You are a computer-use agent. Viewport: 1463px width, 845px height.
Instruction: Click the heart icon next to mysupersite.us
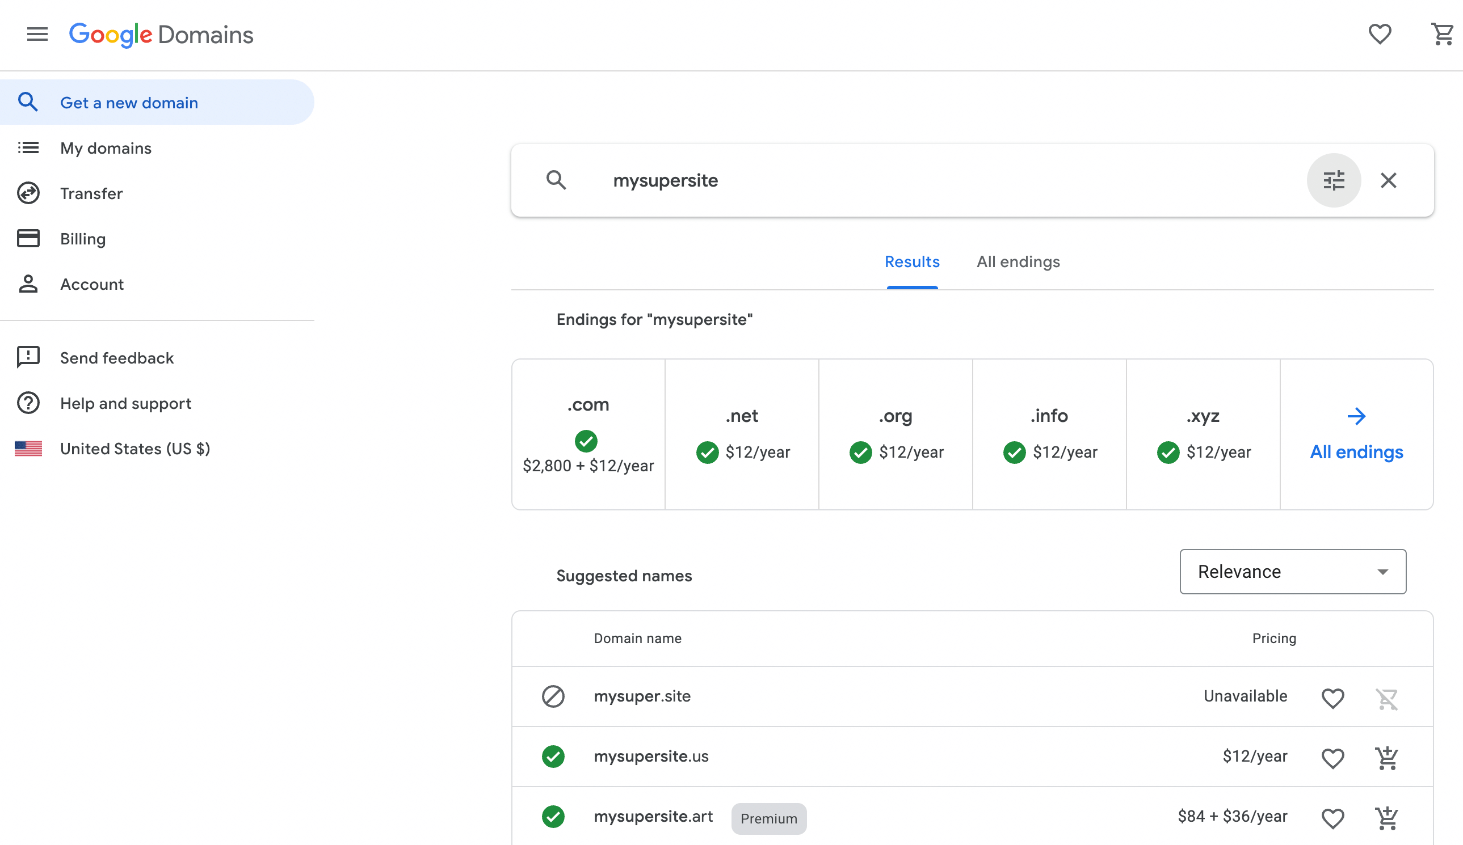pos(1334,758)
